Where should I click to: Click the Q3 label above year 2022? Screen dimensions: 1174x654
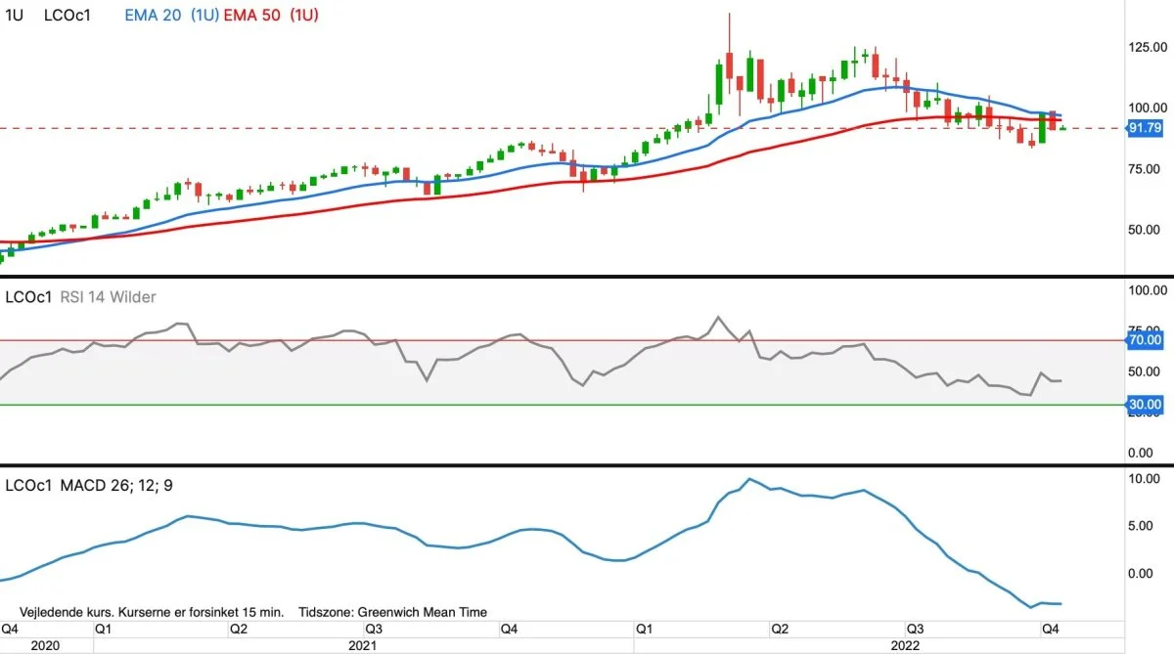[917, 629]
